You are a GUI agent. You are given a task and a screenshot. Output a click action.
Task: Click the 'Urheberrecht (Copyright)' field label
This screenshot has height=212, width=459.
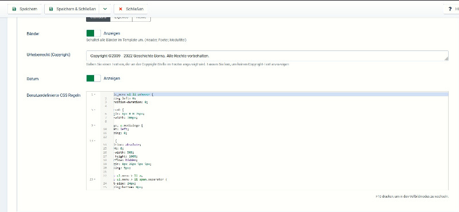pyautogui.click(x=48, y=54)
